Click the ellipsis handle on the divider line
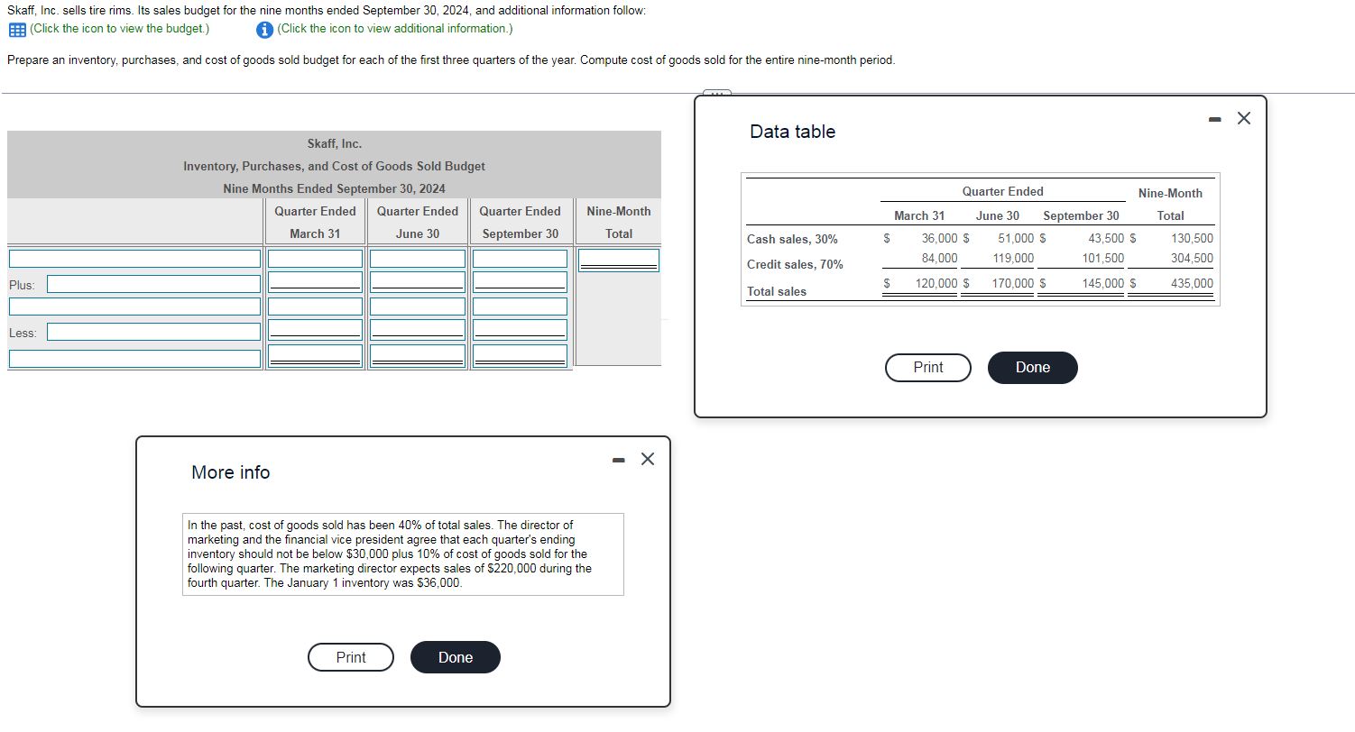1355x732 pixels. pos(716,93)
